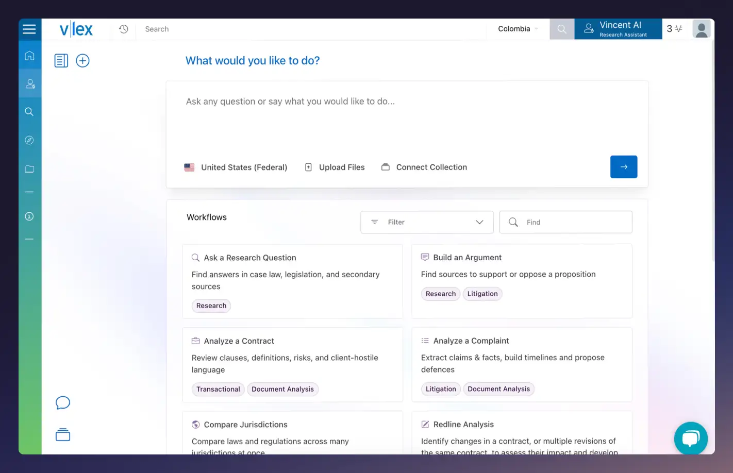Click Litigation tag under Analyze a Complaint
Image resolution: width=733 pixels, height=473 pixels.
[441, 389]
